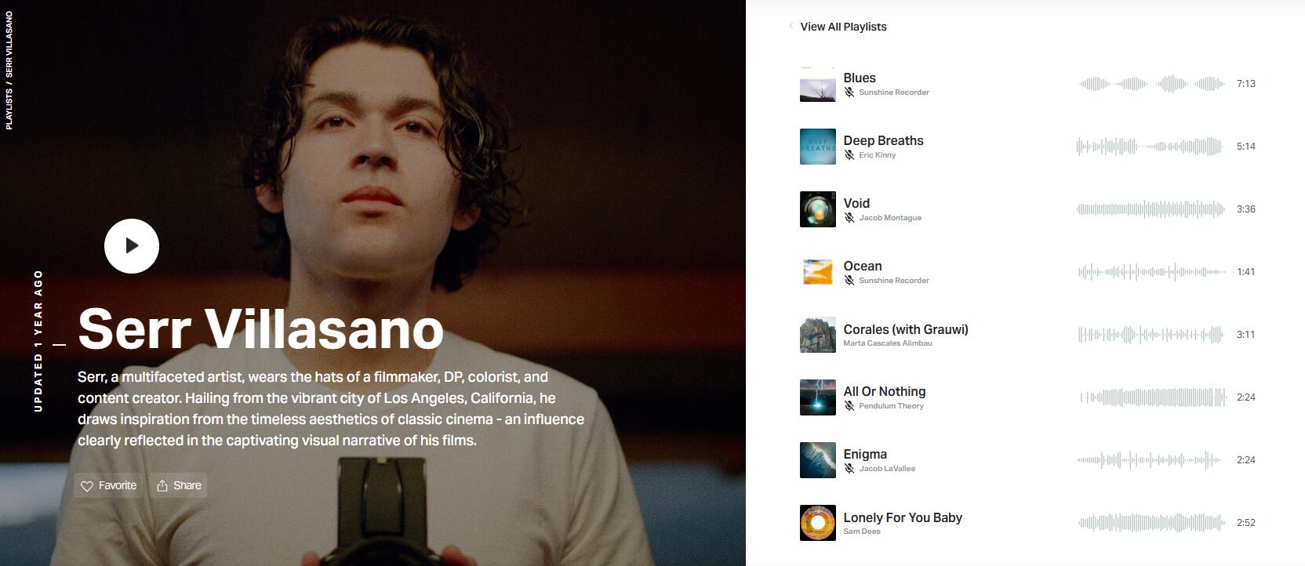
Task: Click mic icon beside Jacob LaVallee
Action: click(x=849, y=469)
